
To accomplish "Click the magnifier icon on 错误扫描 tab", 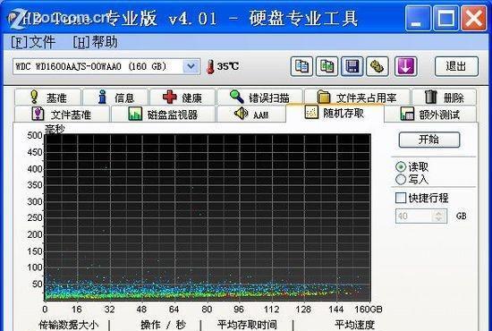I will point(236,97).
